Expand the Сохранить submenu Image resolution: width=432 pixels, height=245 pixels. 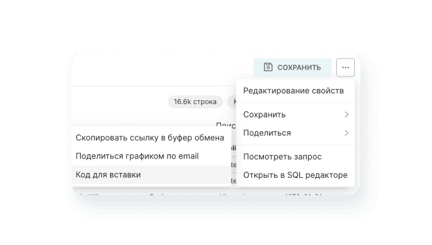click(295, 114)
